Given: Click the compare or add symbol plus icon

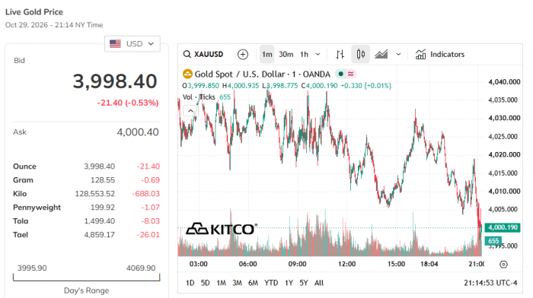Looking at the screenshot, I should (243, 54).
